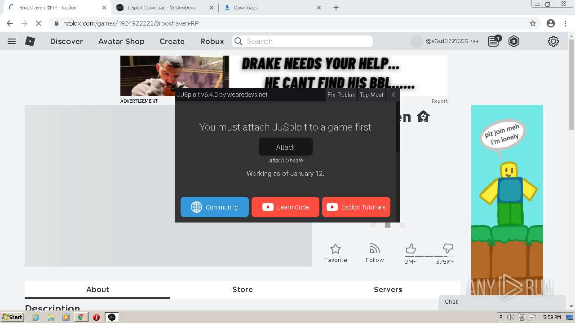Open the Avatar Shop menu item

pyautogui.click(x=121, y=41)
